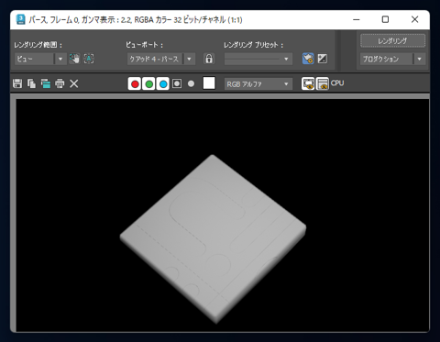This screenshot has width=440, height=342.
Task: Click the Edit Region icon
Action: (74, 59)
